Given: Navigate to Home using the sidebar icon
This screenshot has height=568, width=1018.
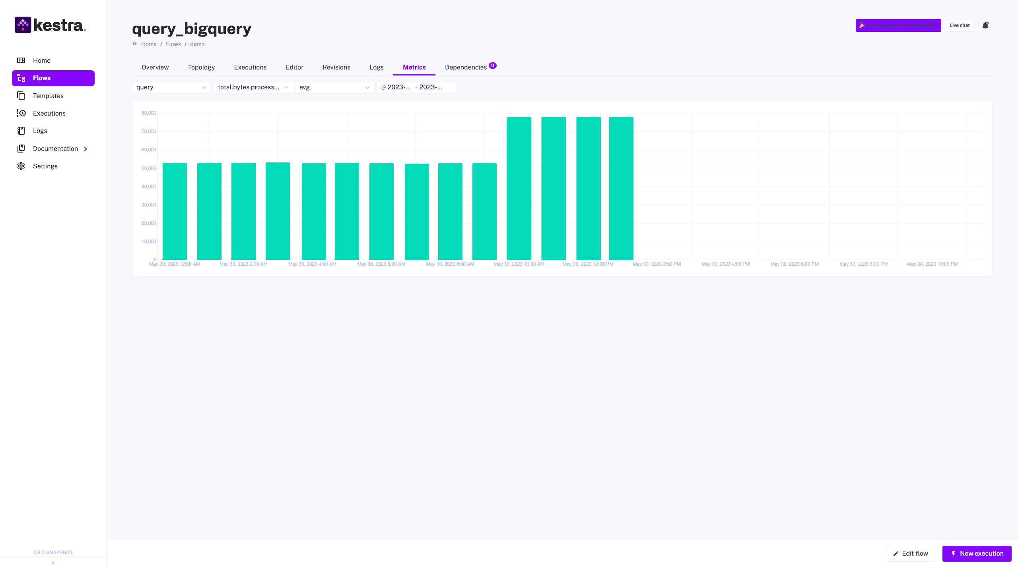Looking at the screenshot, I should click(21, 60).
